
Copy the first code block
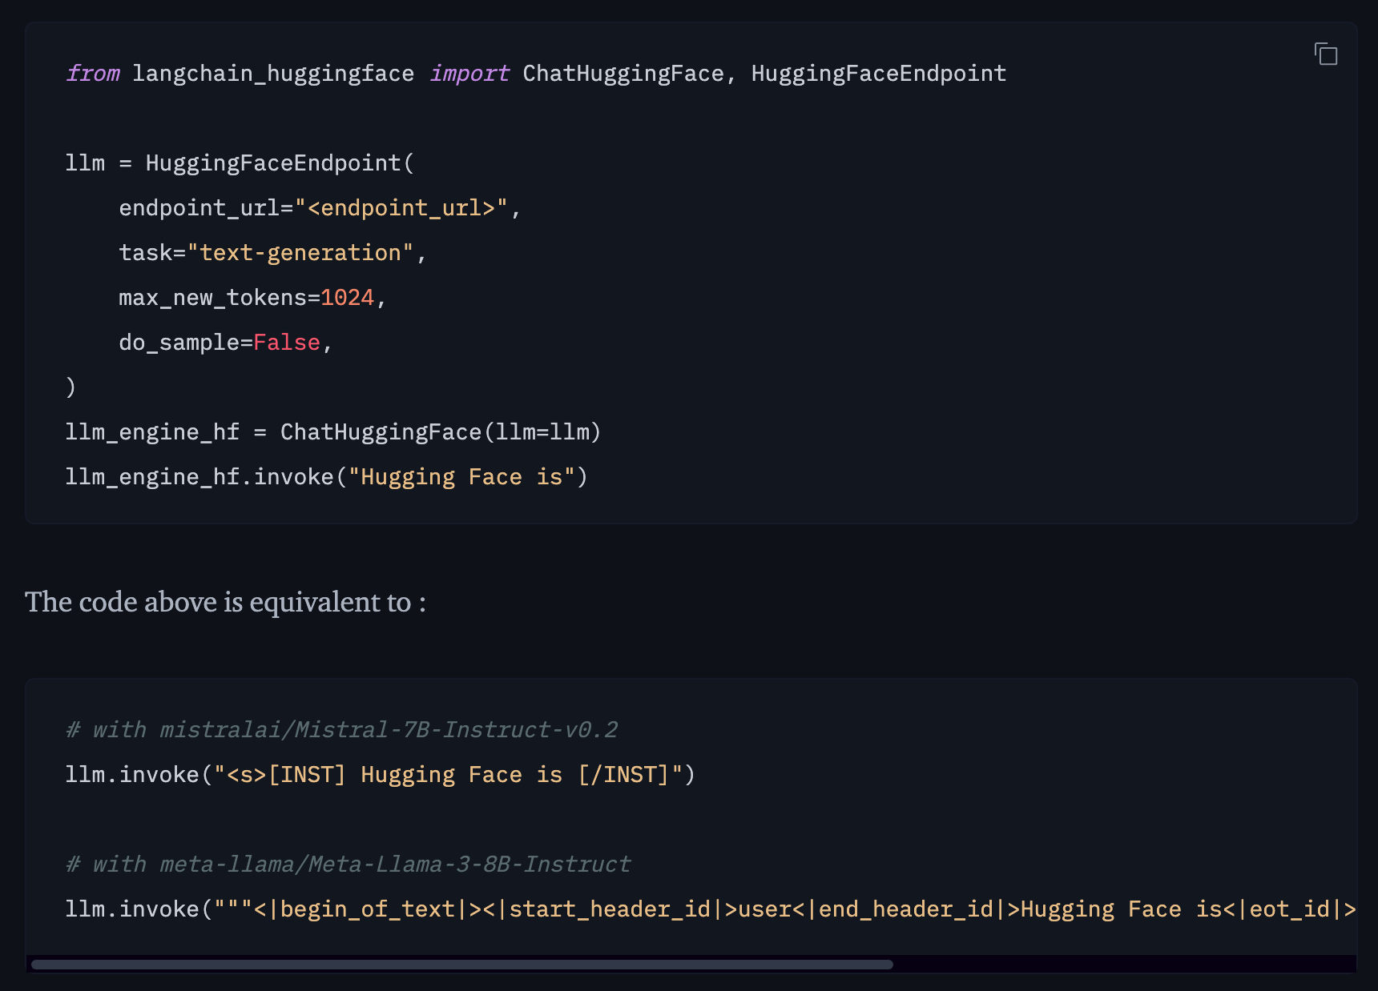(1326, 54)
